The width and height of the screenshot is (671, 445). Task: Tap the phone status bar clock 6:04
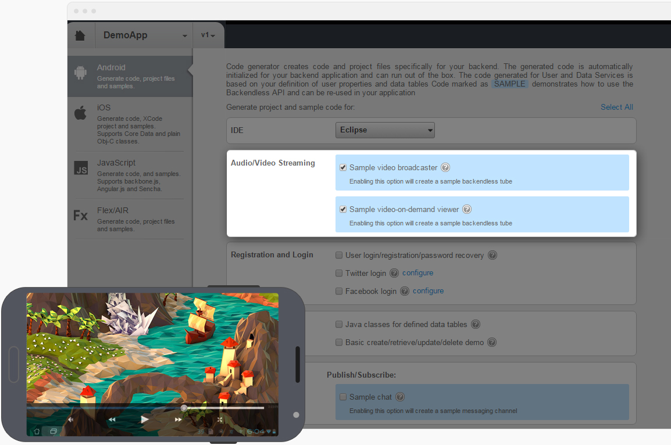tap(255, 431)
